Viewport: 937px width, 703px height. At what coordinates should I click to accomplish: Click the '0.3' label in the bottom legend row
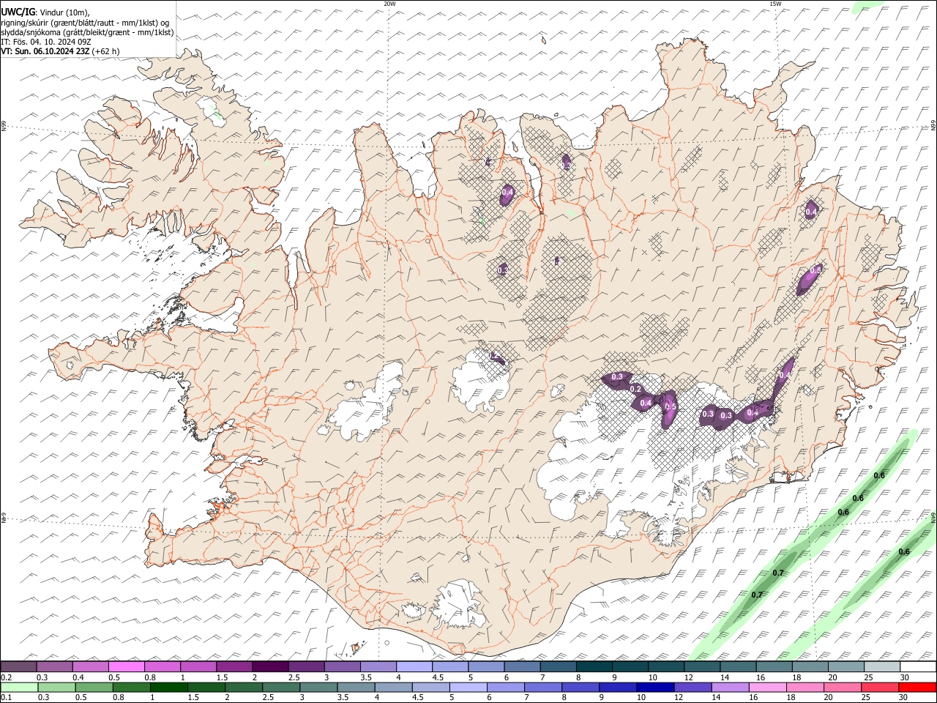[42, 698]
